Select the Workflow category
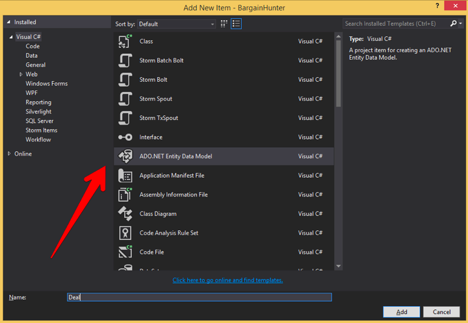Viewport: 468px width, 323px height. click(x=38, y=139)
